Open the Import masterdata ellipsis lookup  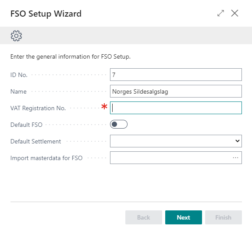coord(235,157)
